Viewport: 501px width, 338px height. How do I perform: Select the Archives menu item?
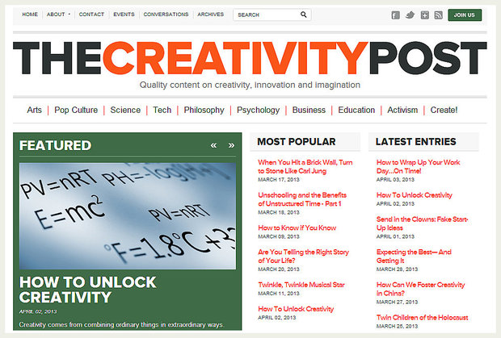click(211, 15)
